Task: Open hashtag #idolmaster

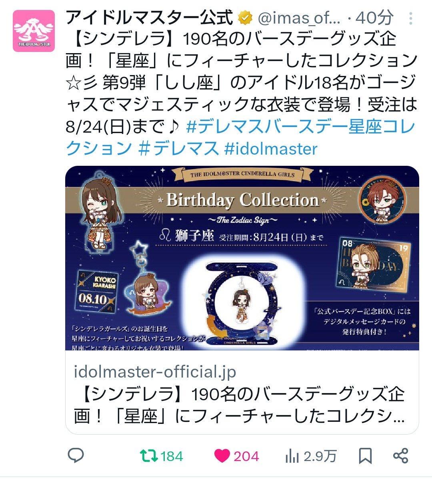Action: [271, 149]
